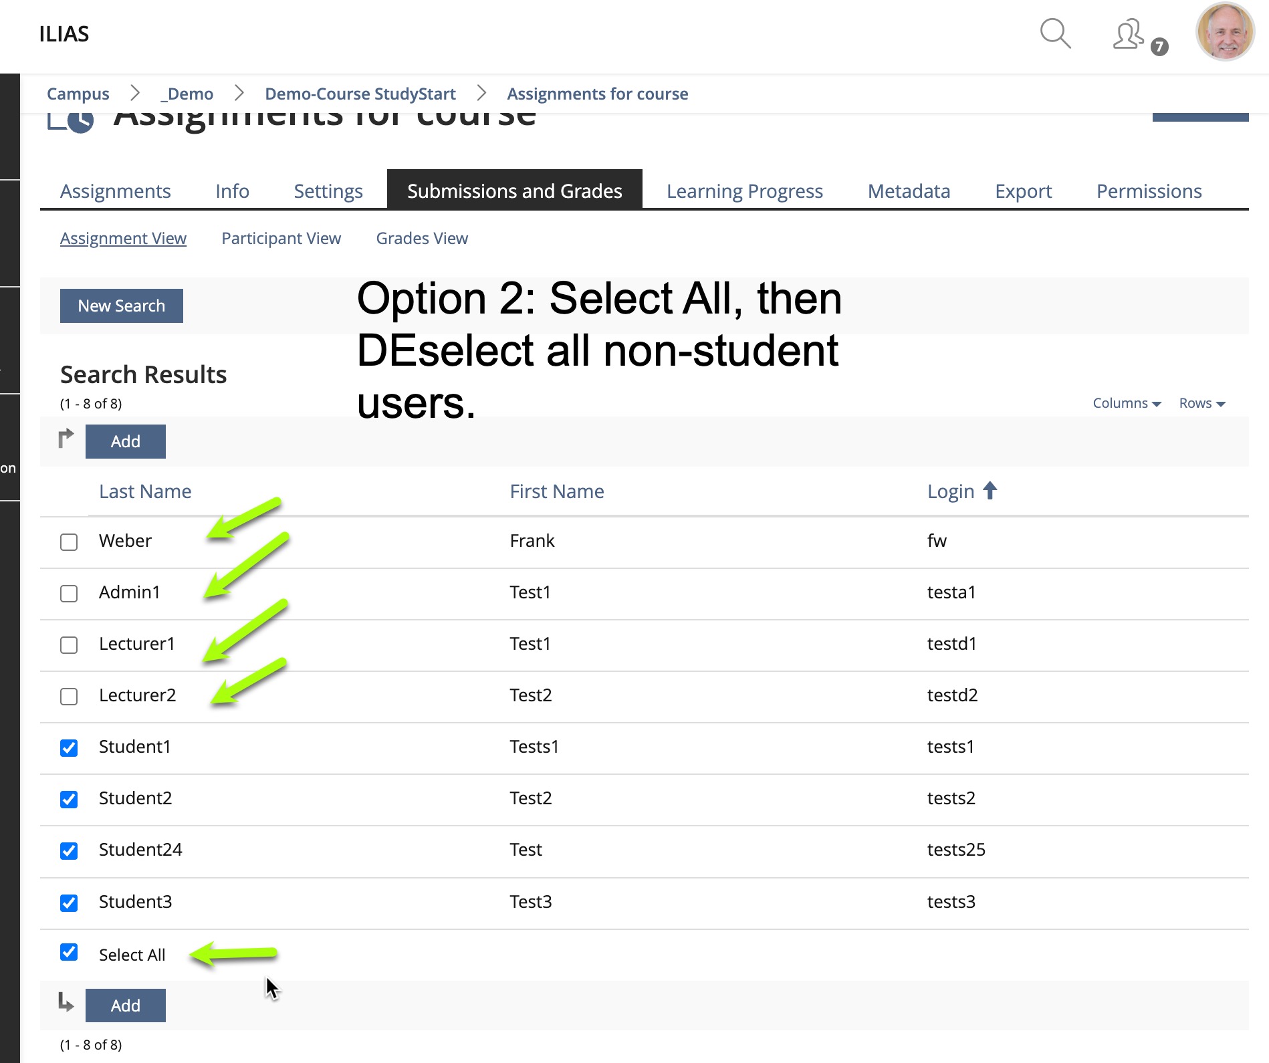The image size is (1269, 1063).
Task: Uncheck the Student1 checkbox
Action: (x=69, y=747)
